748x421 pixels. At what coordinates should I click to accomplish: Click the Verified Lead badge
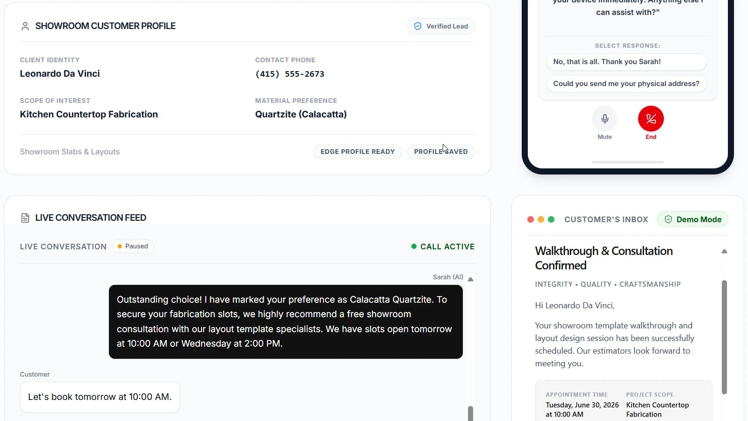(440, 26)
